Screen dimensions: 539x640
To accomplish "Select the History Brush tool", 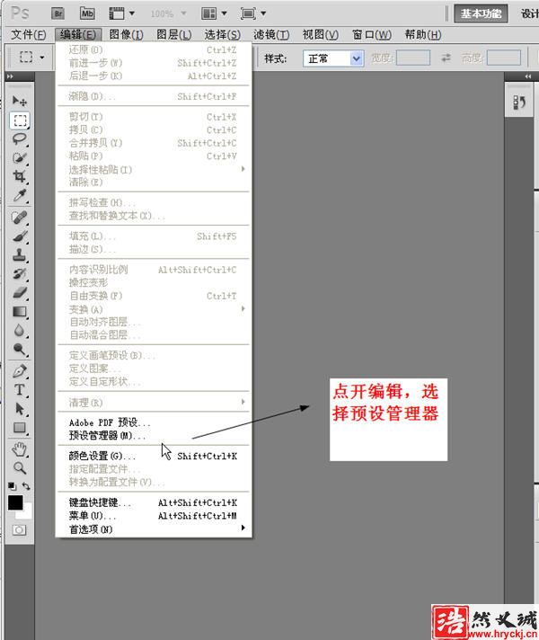I will [x=19, y=274].
